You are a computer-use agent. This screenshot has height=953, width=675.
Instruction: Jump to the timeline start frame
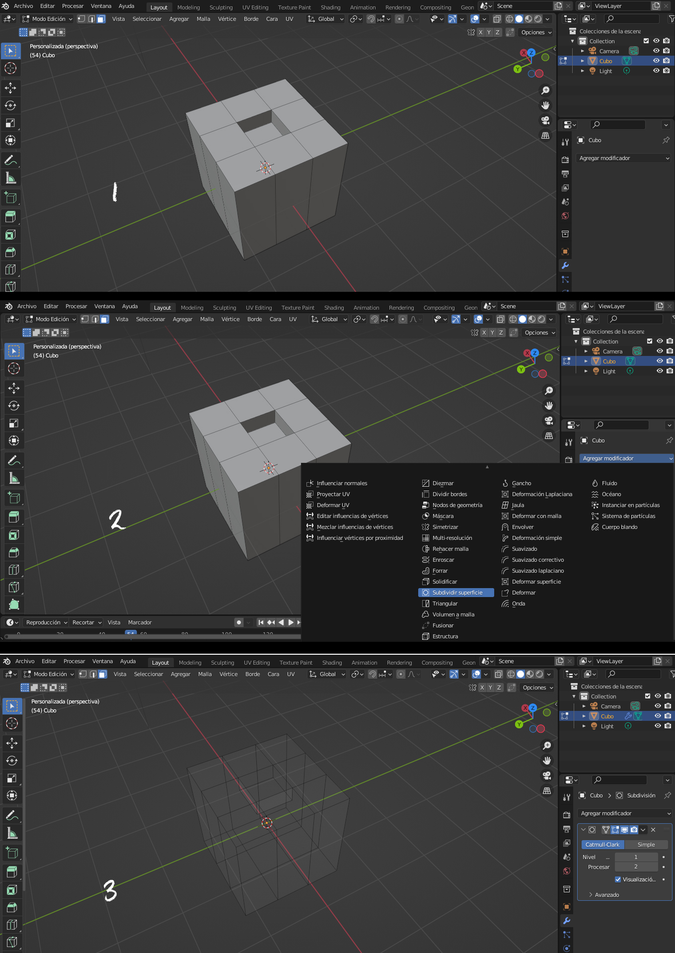click(x=261, y=622)
